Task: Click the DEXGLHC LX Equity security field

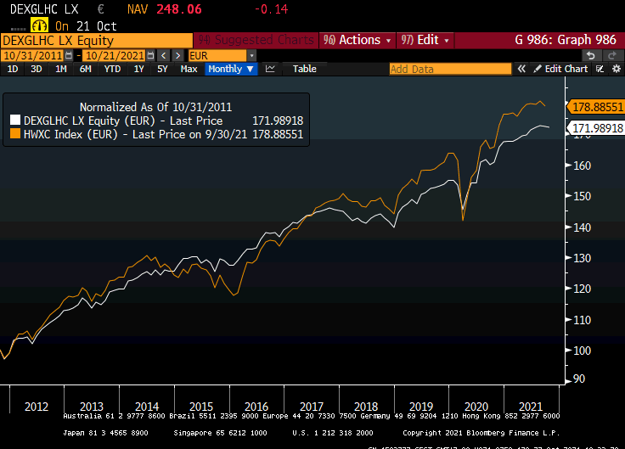Action: [97, 41]
